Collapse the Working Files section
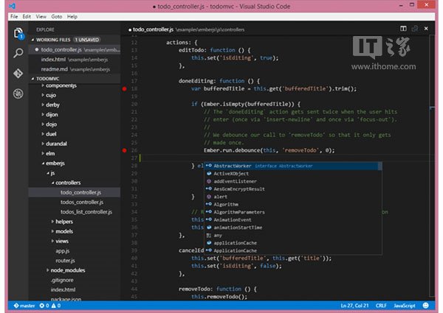This screenshot has height=313, width=443. point(32,40)
